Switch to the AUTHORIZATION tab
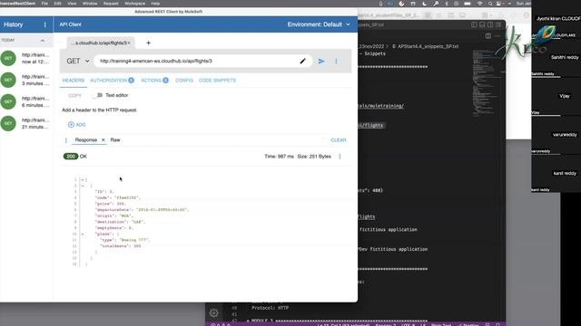Viewport: 581px width, 326px height. tap(112, 81)
